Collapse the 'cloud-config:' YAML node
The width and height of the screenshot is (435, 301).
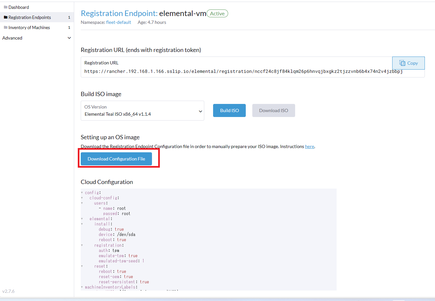(82, 198)
